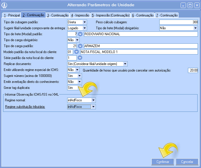This screenshot has width=201, height=168.
Task: Switch to the 1 - Principal tab
Action: pos(12,15)
